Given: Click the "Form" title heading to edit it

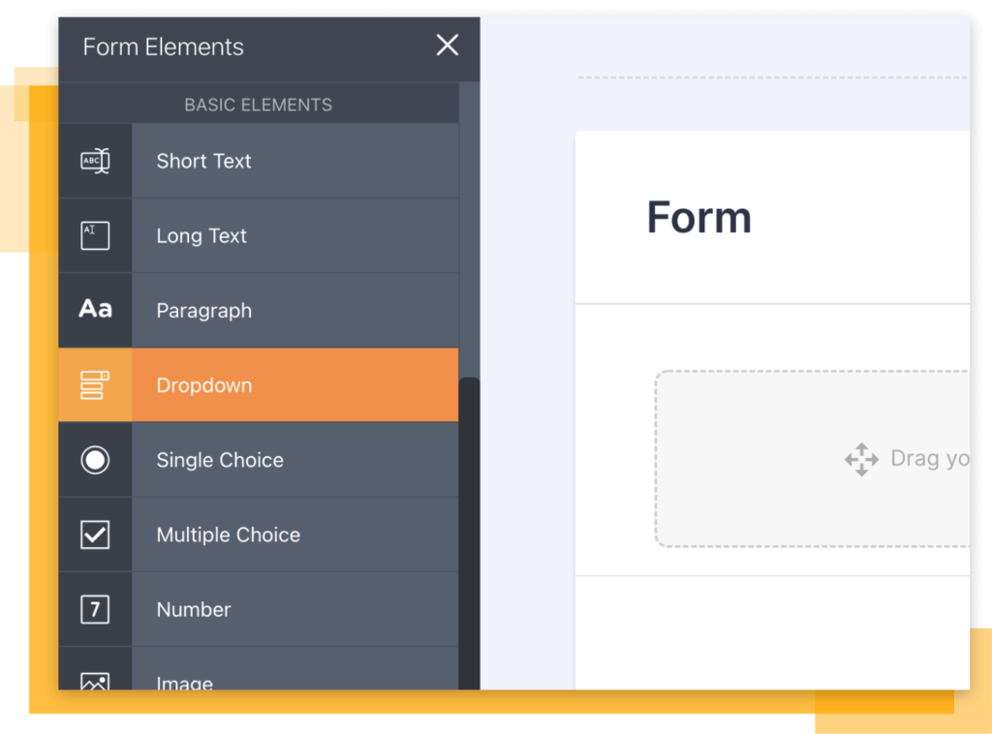Looking at the screenshot, I should pyautogui.click(x=698, y=217).
